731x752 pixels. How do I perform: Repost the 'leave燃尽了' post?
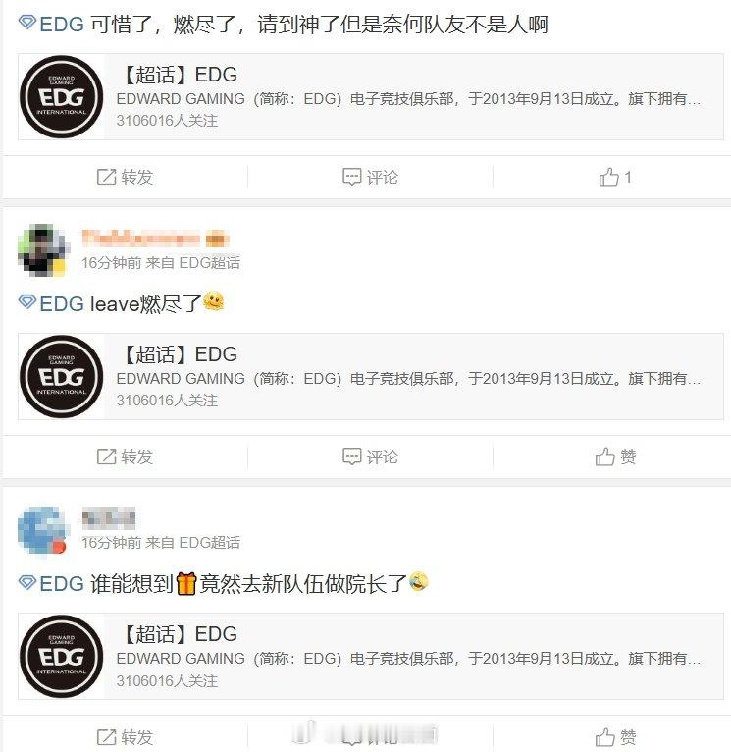(125, 457)
